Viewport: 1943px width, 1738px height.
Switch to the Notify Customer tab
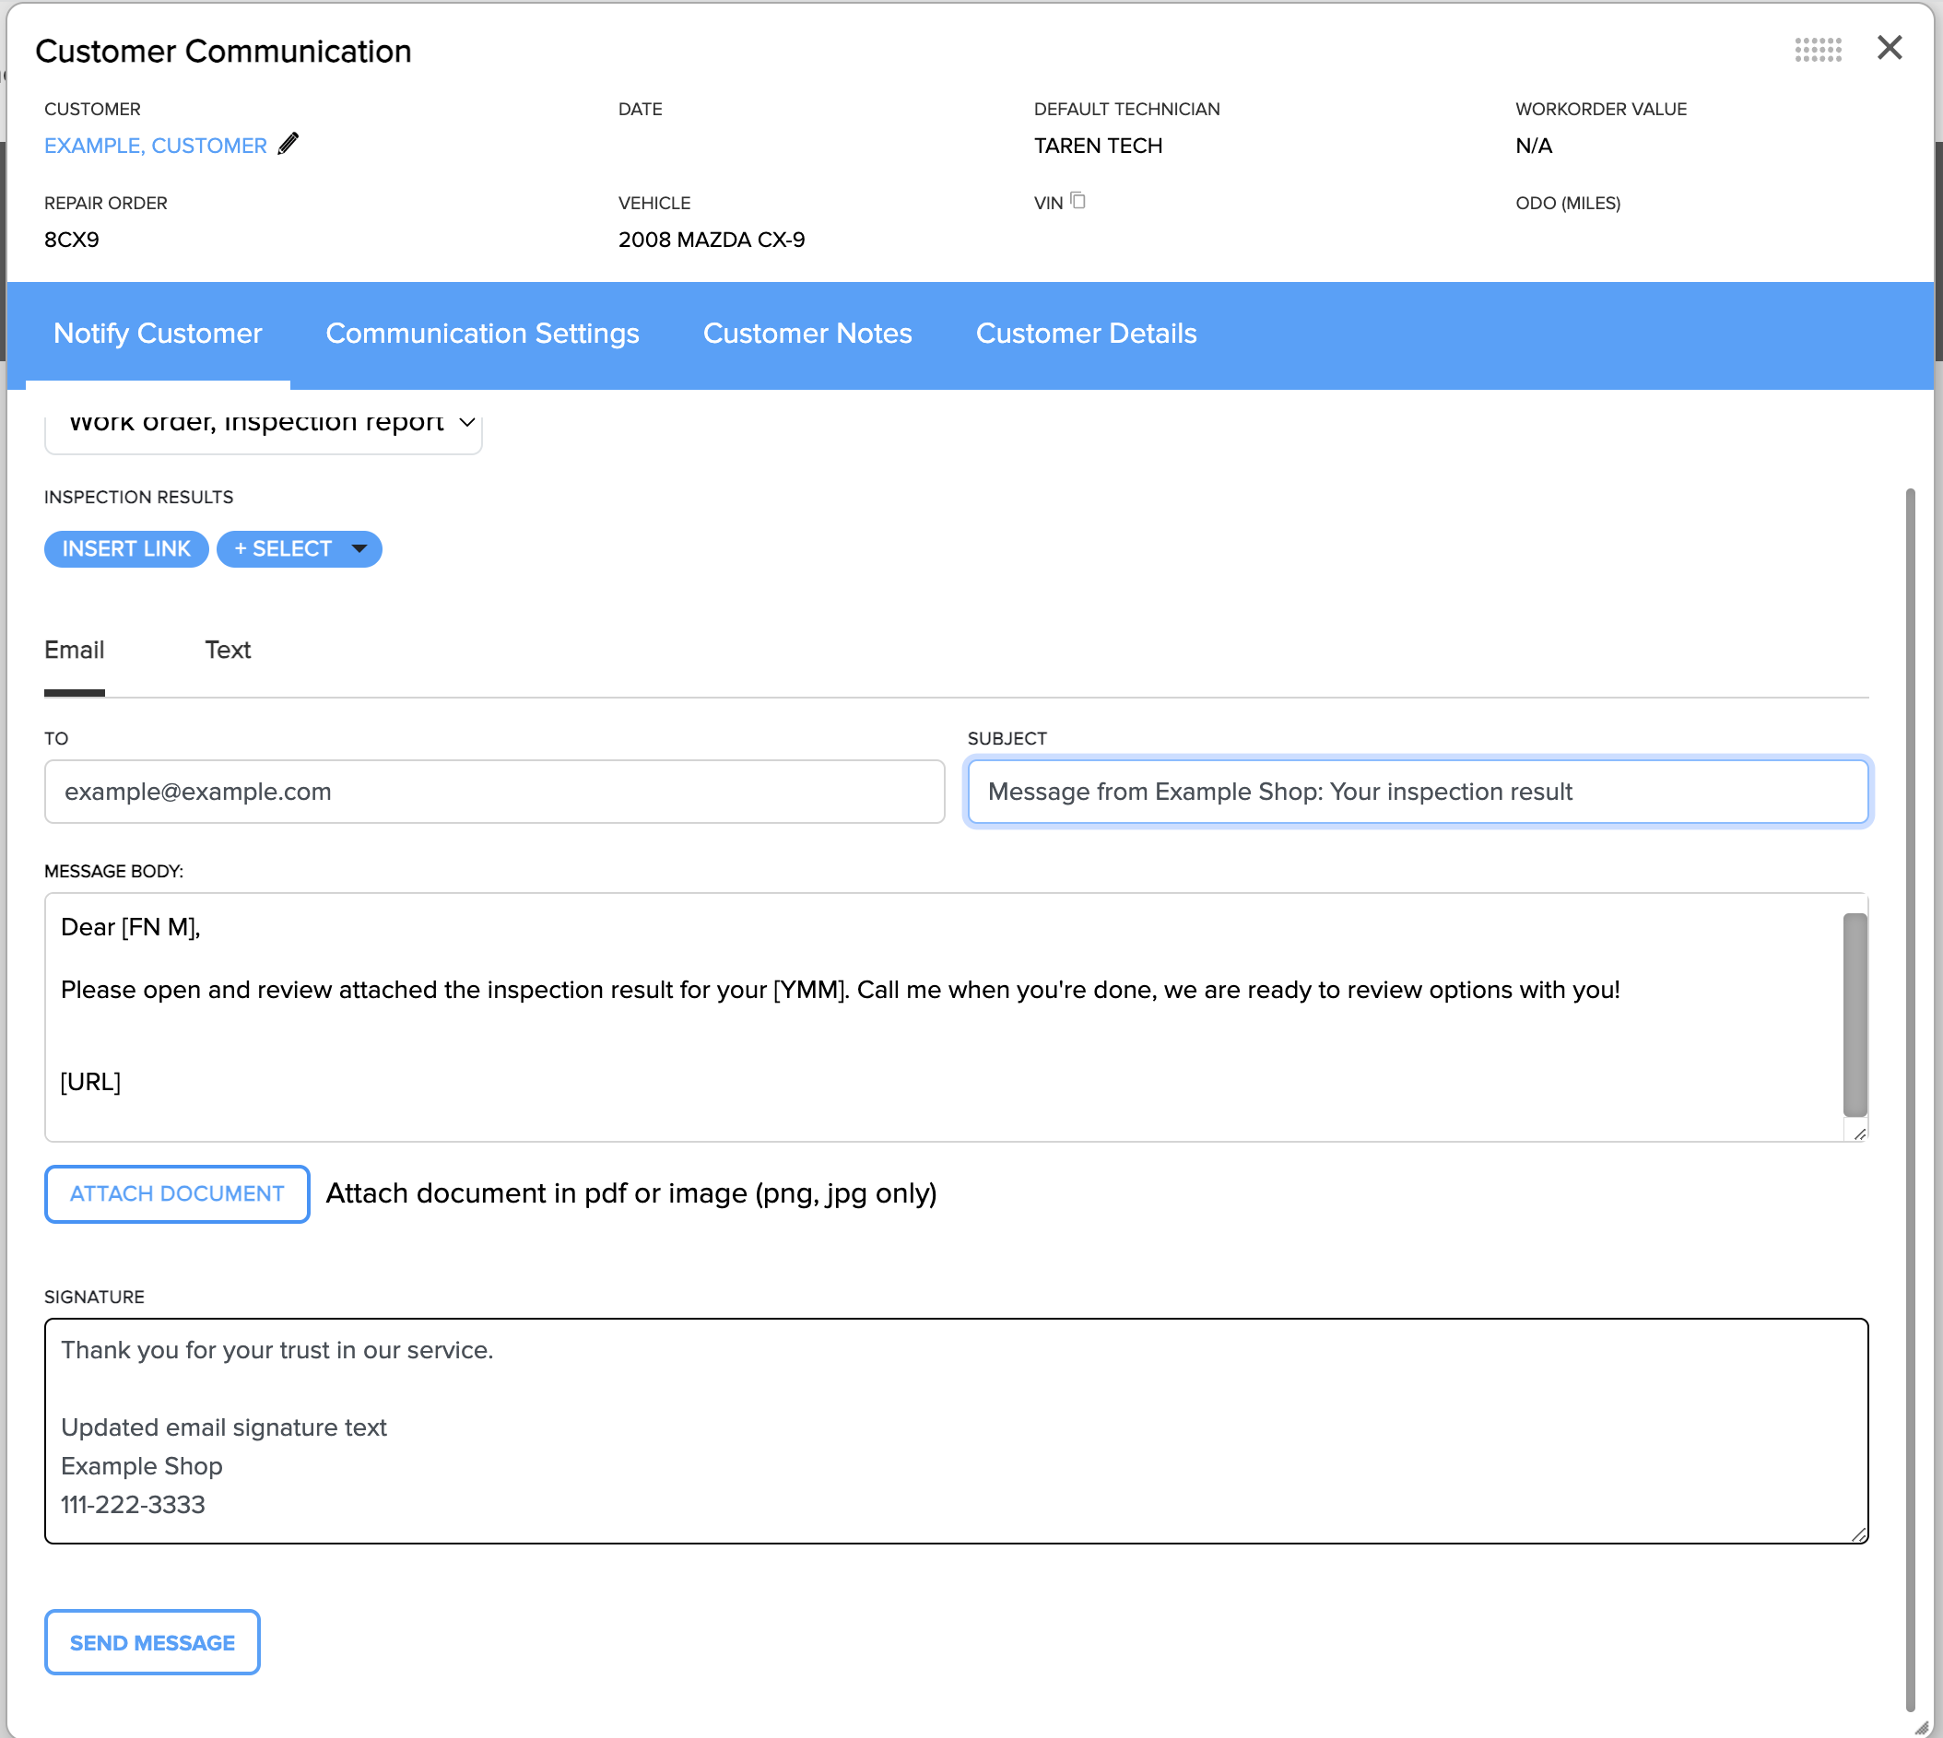(x=158, y=334)
